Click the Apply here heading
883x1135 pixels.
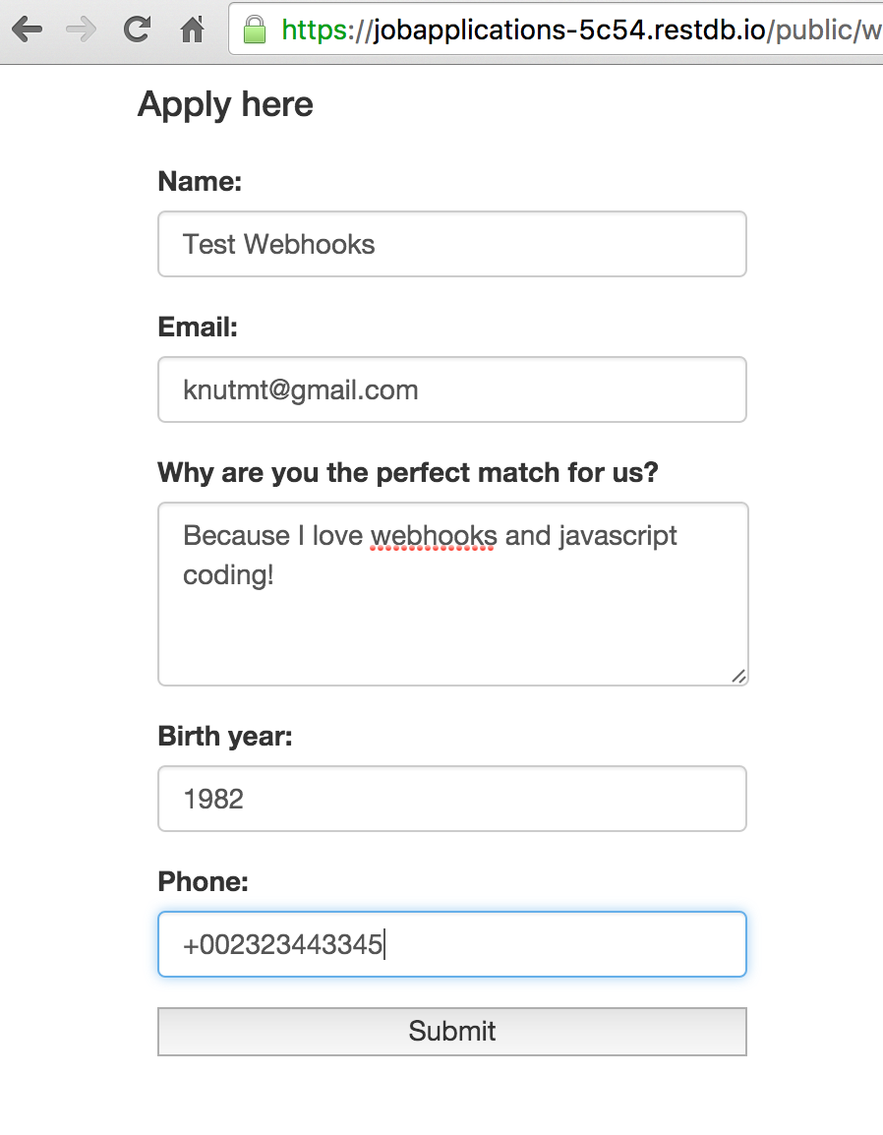(x=225, y=105)
